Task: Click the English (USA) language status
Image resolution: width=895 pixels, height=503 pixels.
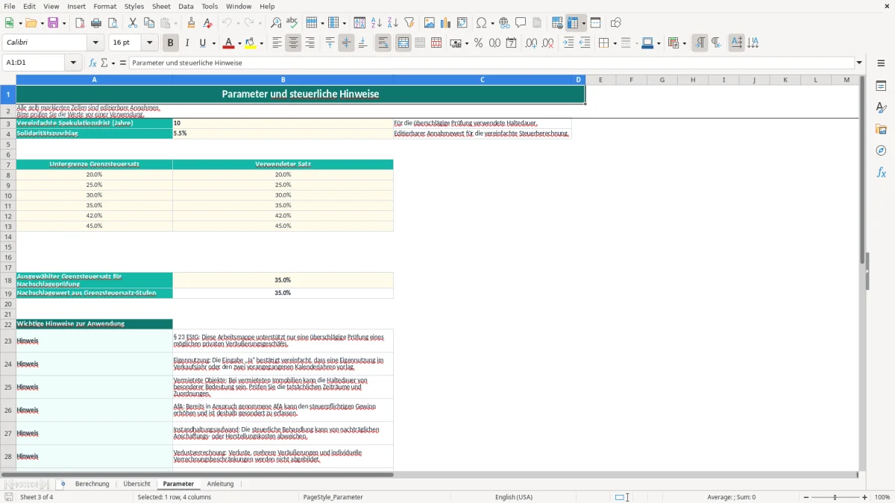Action: 514,497
